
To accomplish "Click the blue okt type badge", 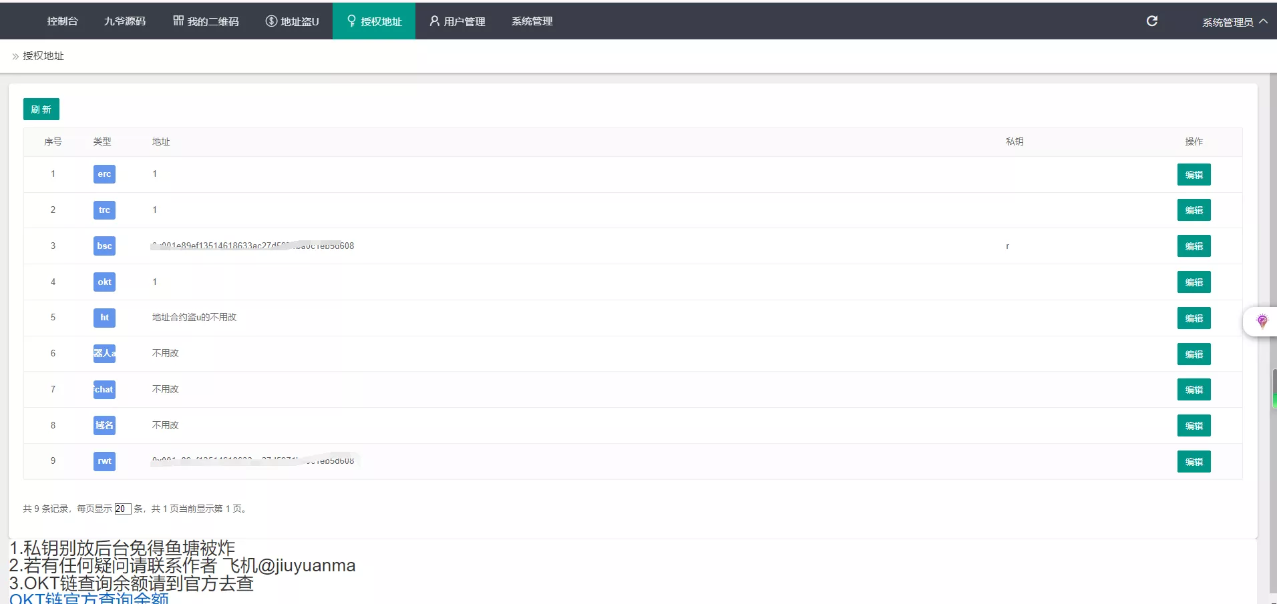I will click(x=104, y=282).
